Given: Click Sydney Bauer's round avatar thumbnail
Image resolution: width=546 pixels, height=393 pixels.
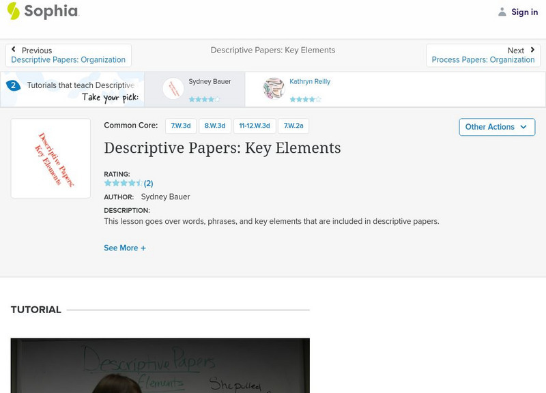Looking at the screenshot, I should (173, 89).
